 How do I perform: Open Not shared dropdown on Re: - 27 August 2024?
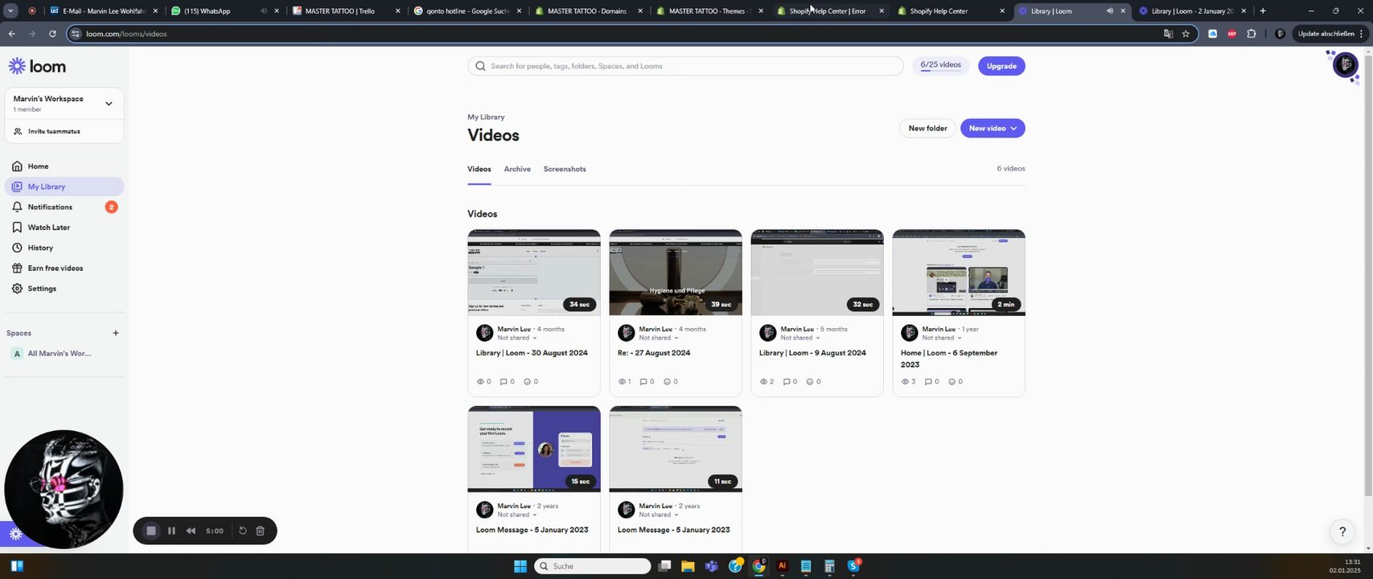658,338
